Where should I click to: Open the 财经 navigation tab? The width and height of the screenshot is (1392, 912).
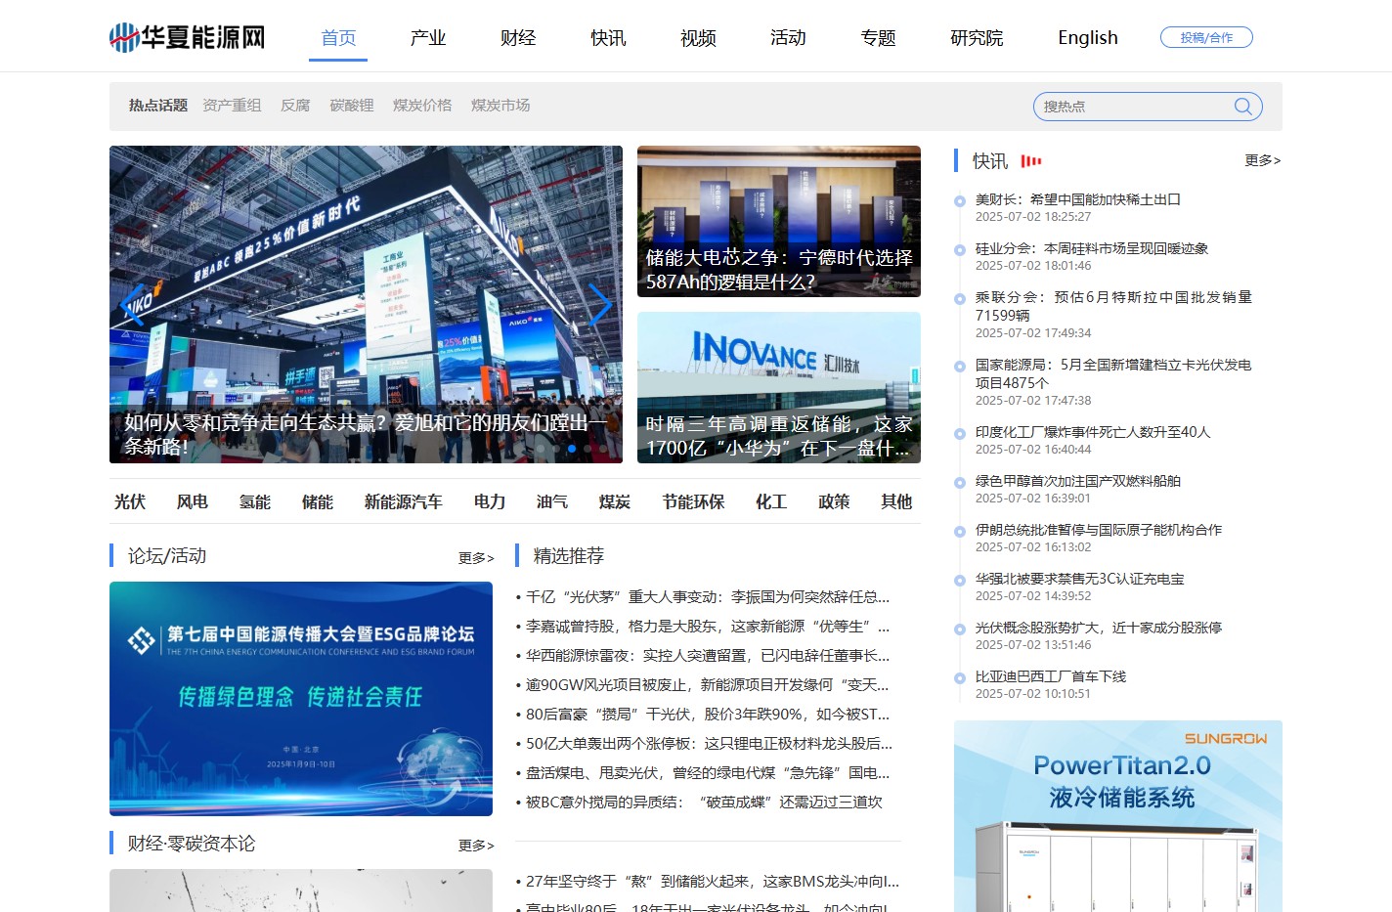coord(518,38)
